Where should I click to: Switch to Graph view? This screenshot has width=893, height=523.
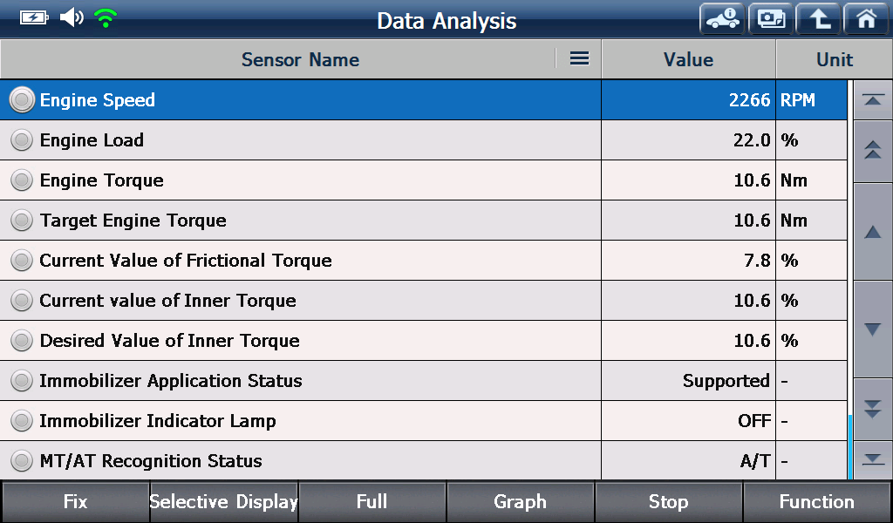520,502
